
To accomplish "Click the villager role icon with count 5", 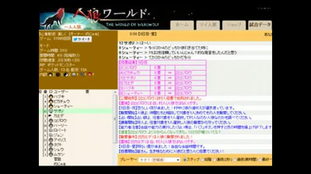I will pyautogui.click(x=51, y=74).
